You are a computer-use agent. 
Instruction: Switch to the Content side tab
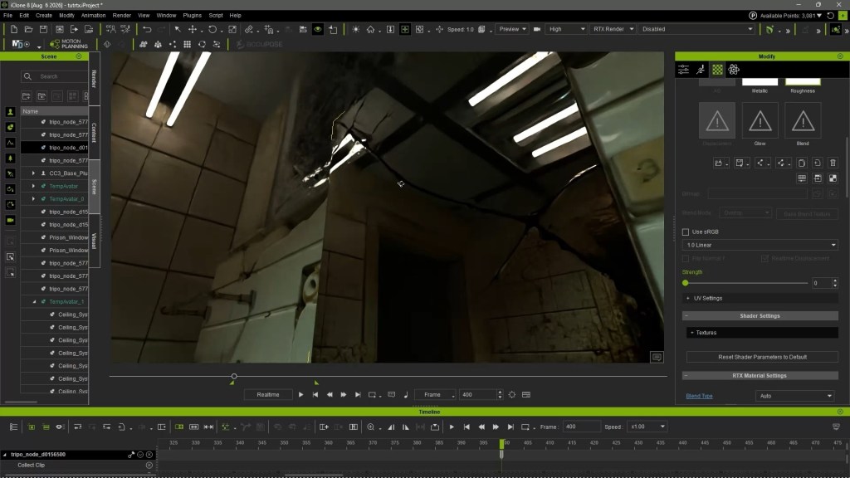(x=95, y=133)
